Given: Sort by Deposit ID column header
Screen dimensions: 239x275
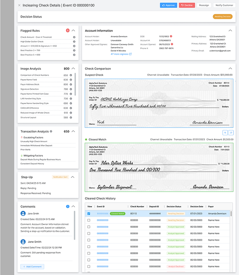Looking at the screenshot, I should [x=154, y=207].
